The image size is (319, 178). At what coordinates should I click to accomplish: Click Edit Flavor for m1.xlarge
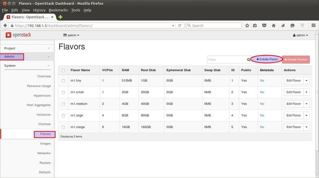coord(293,127)
